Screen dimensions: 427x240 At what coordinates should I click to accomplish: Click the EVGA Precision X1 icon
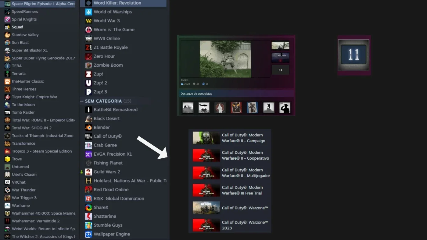pyautogui.click(x=88, y=154)
